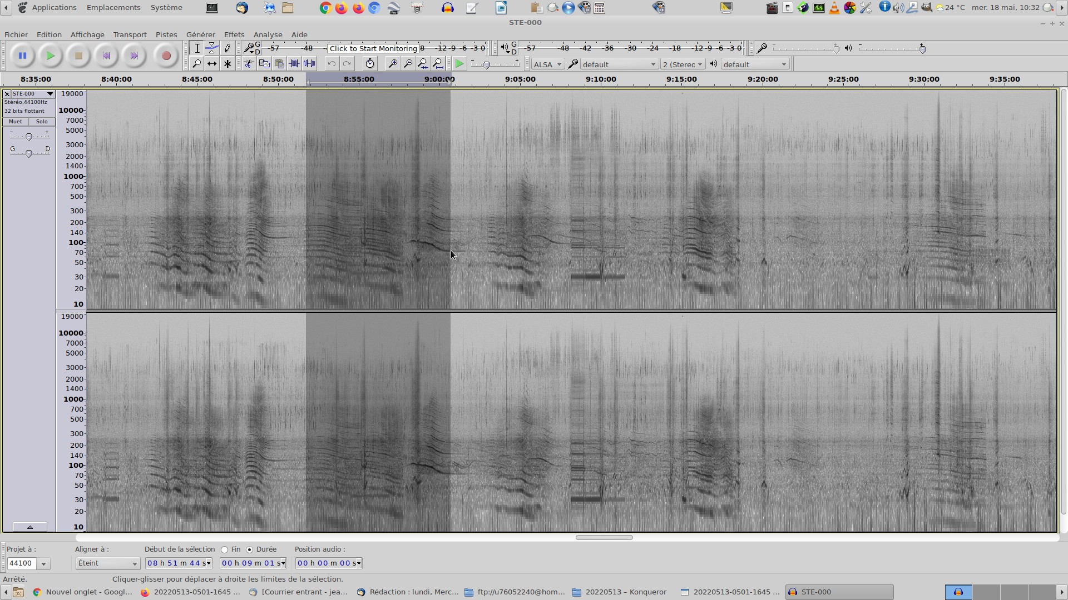Open the Analyse menu
Image resolution: width=1068 pixels, height=600 pixels.
tap(268, 34)
